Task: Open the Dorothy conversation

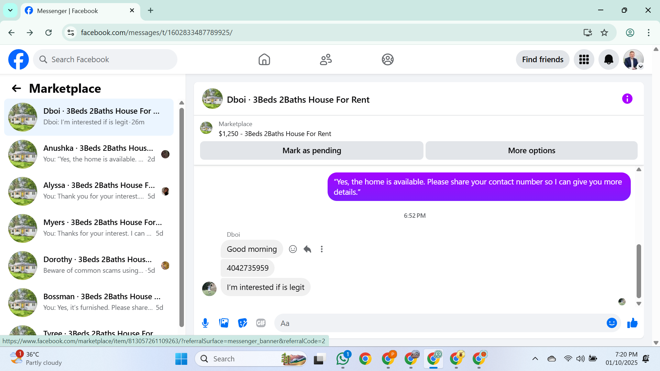Action: point(89,266)
